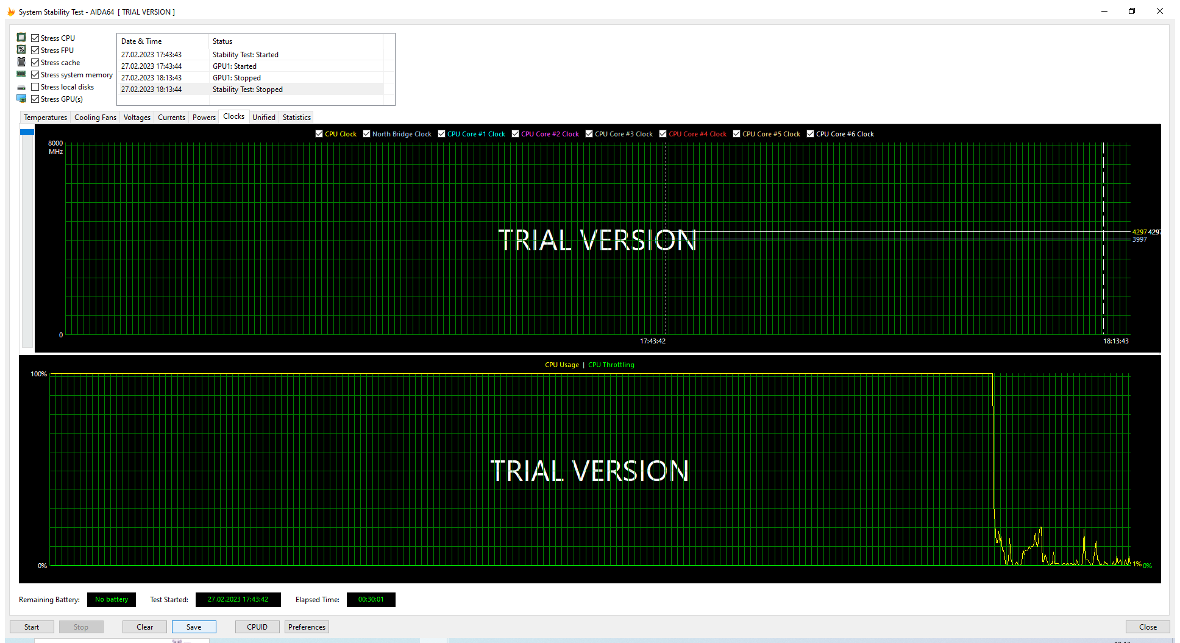Toggle CPU Core #1 Clock checkbox
1180x643 pixels.
tap(441, 134)
